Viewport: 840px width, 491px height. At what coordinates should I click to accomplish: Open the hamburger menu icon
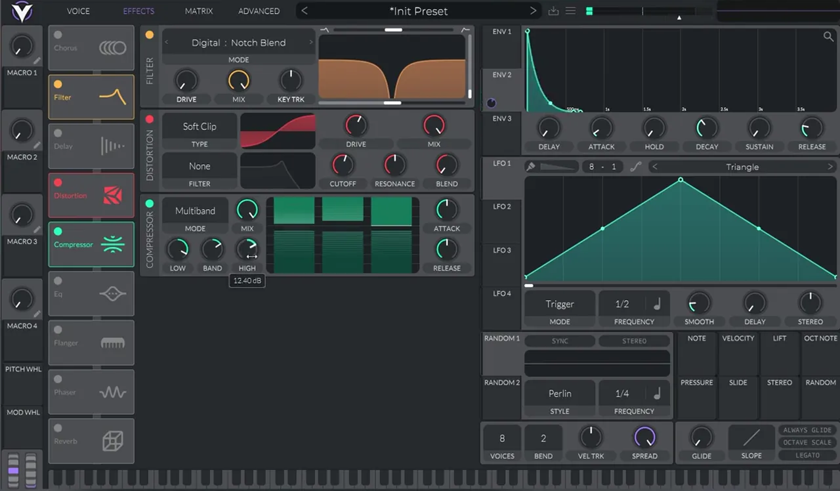point(570,11)
